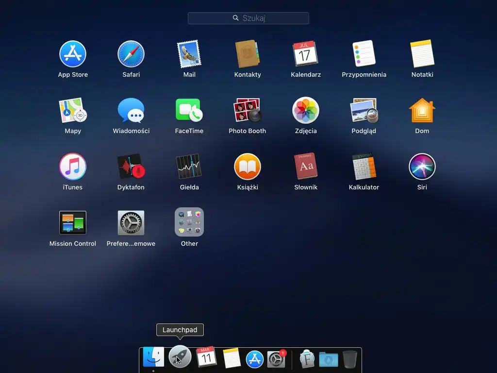Screen dimensions: 497x373
Task: Open the Dom home app
Action: [422, 110]
